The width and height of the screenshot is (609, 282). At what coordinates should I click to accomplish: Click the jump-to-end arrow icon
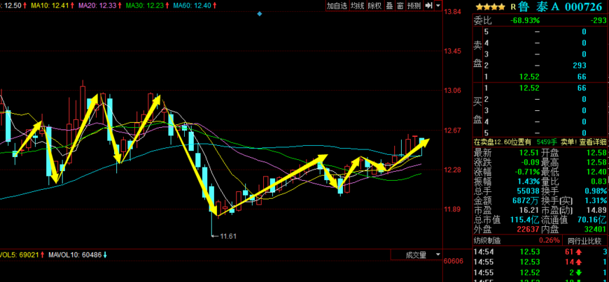point(429,6)
